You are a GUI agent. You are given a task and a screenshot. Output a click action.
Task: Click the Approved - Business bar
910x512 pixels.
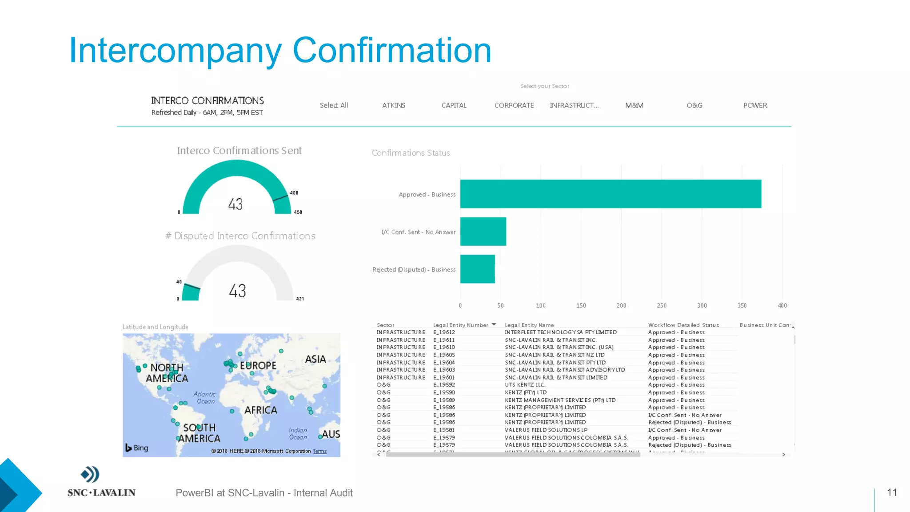coord(611,194)
